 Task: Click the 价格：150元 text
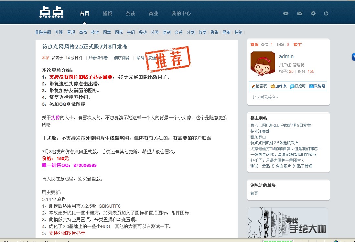(56, 159)
